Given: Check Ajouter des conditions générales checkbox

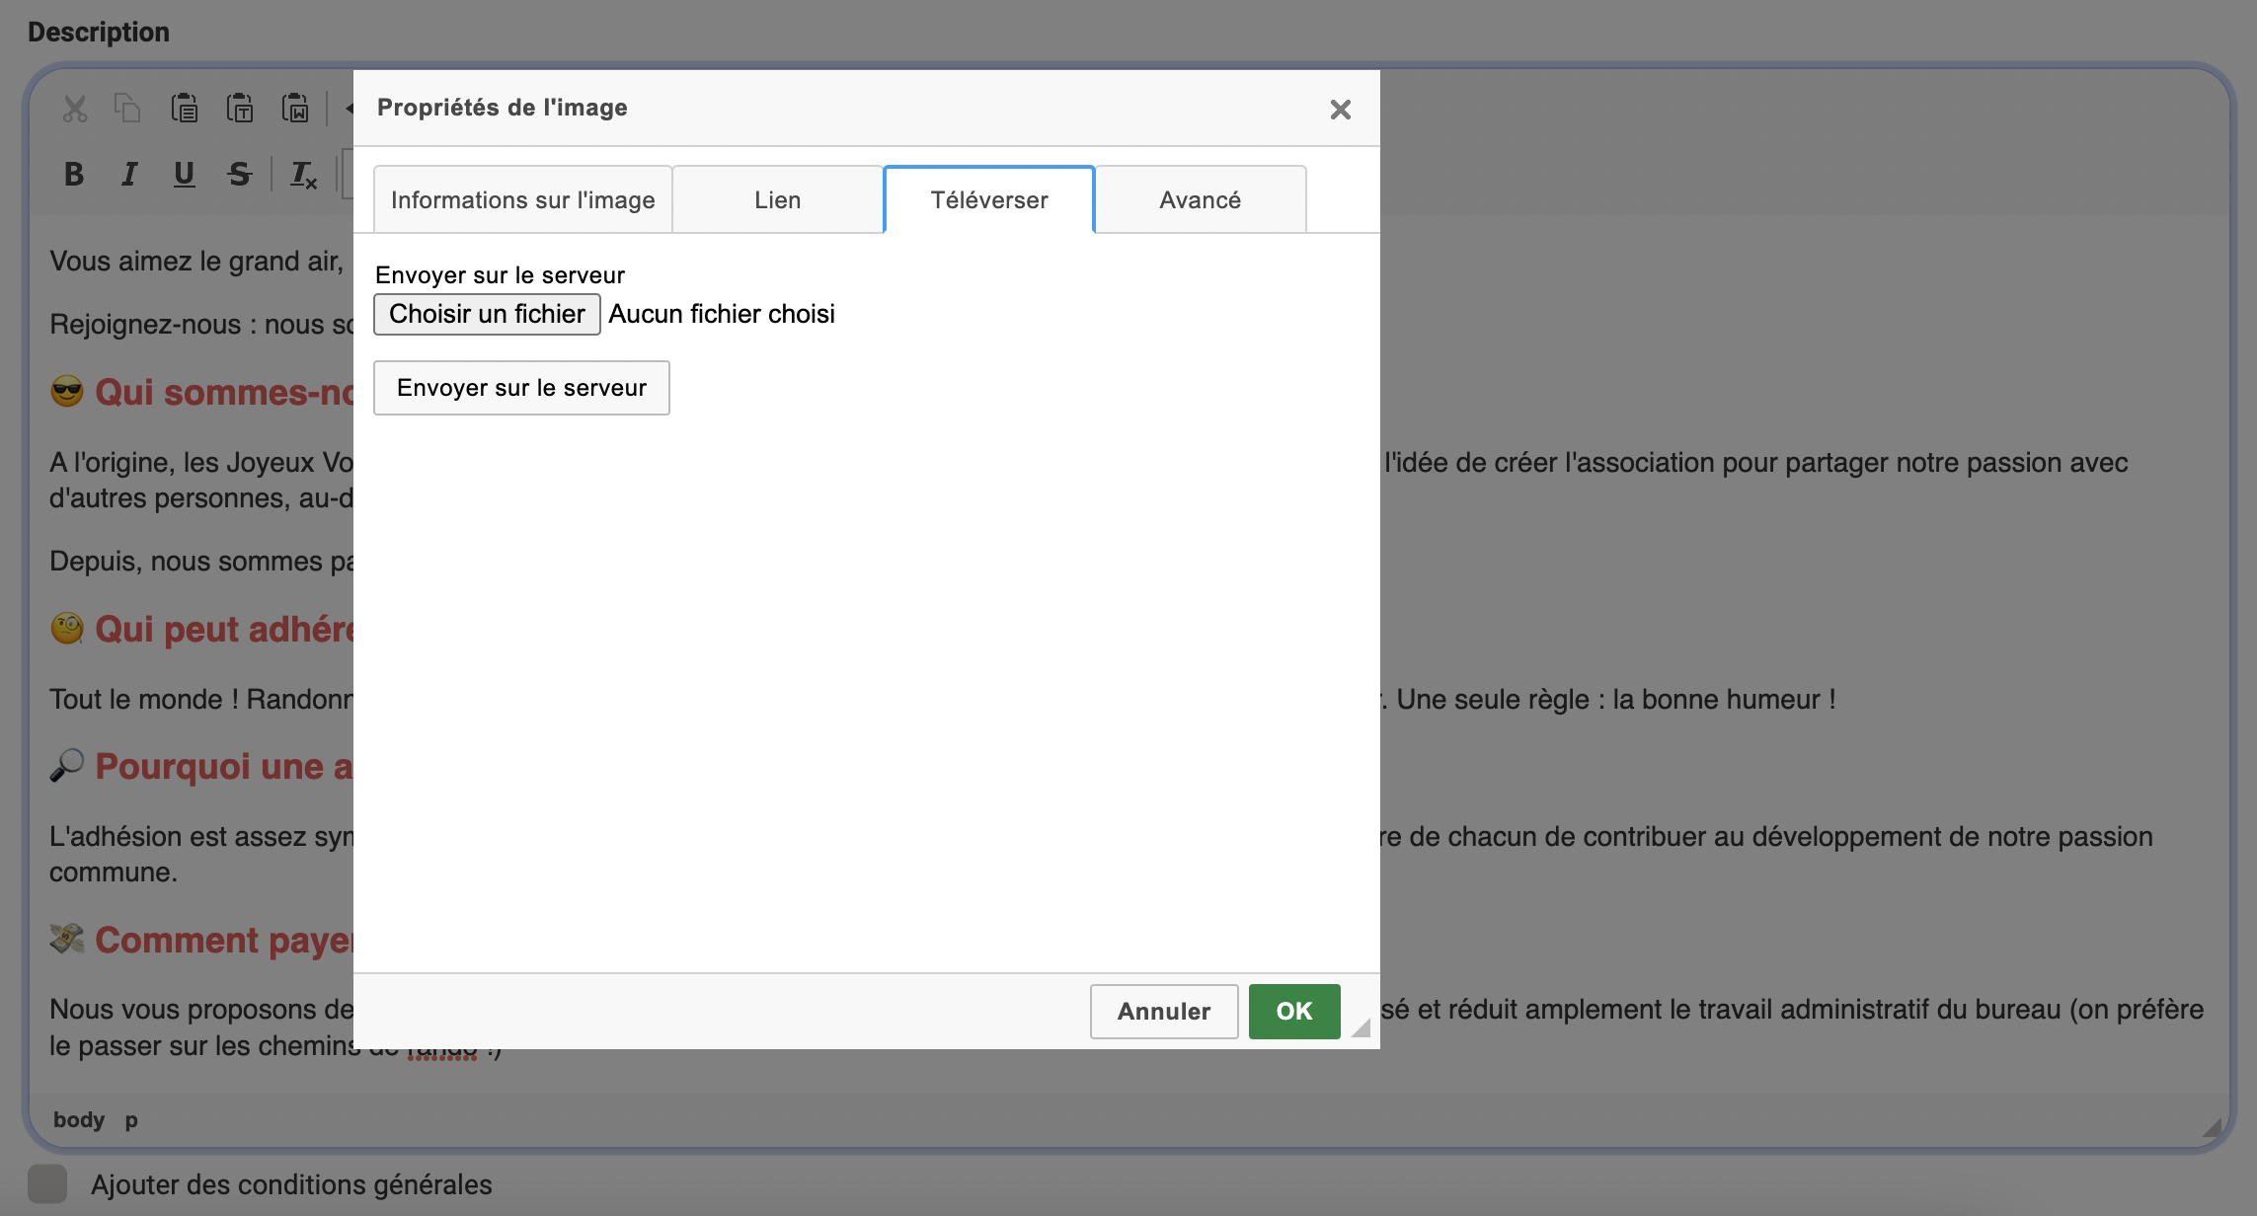Looking at the screenshot, I should (x=47, y=1183).
